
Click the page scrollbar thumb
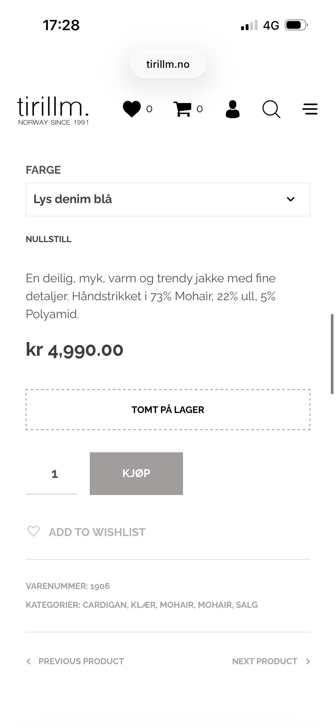[x=332, y=354]
